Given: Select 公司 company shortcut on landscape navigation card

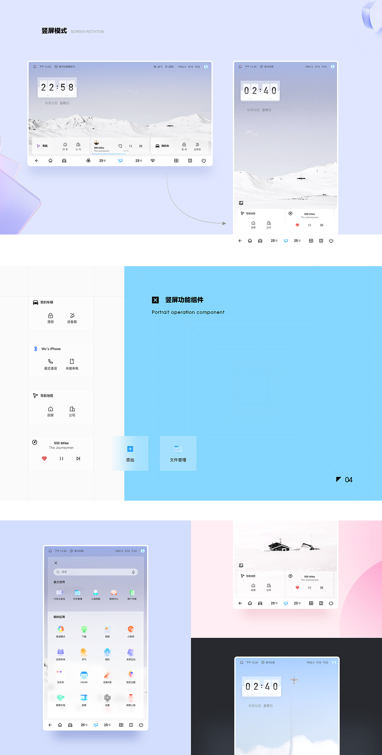Looking at the screenshot, I should coord(78,146).
